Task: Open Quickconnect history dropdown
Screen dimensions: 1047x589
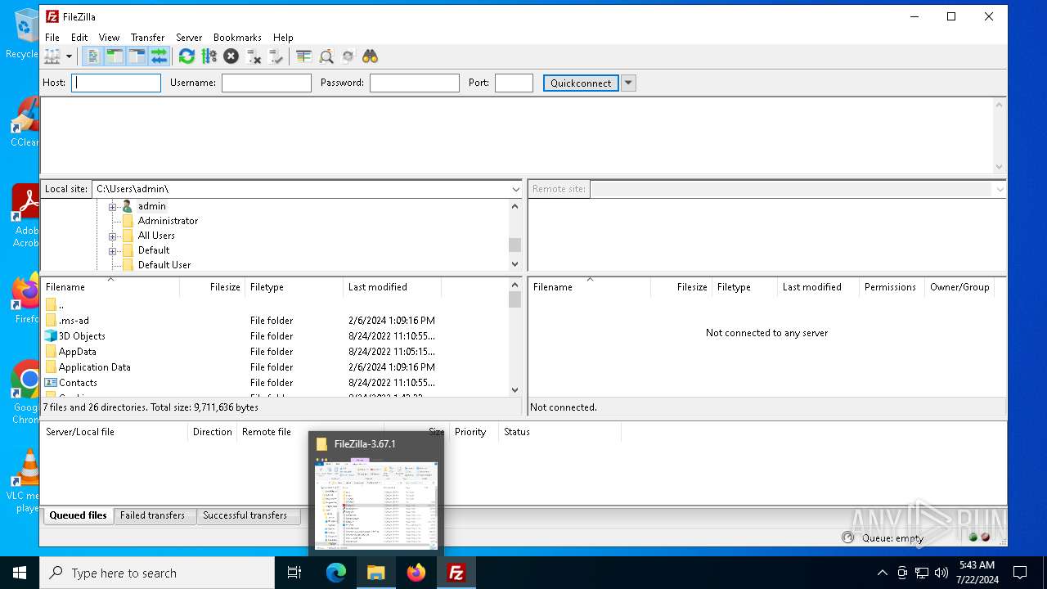Action: tap(628, 83)
